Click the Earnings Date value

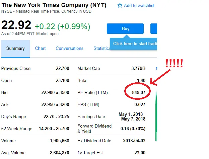[x=132, y=116]
